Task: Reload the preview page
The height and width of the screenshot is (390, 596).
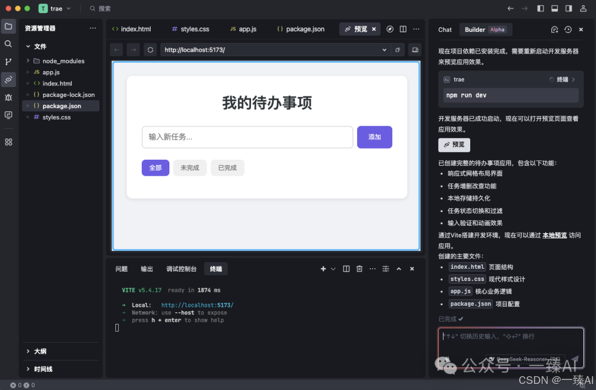Action: (150, 50)
